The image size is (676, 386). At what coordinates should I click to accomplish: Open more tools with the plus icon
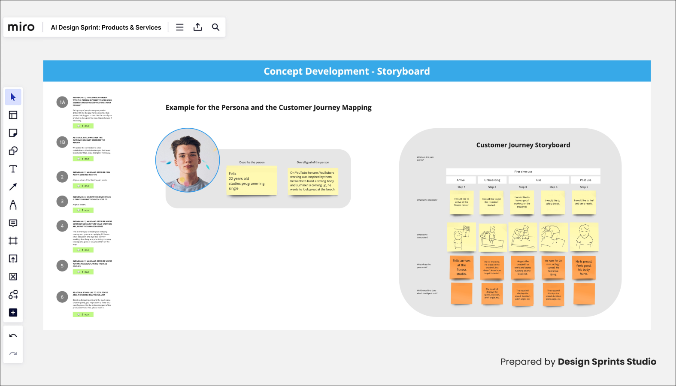pos(13,313)
